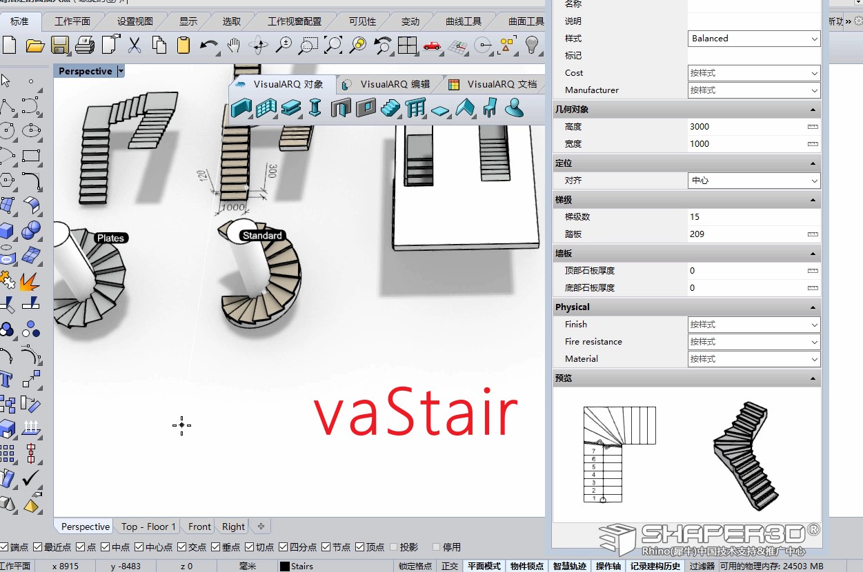Open the 样式 Balanced dropdown

(754, 39)
